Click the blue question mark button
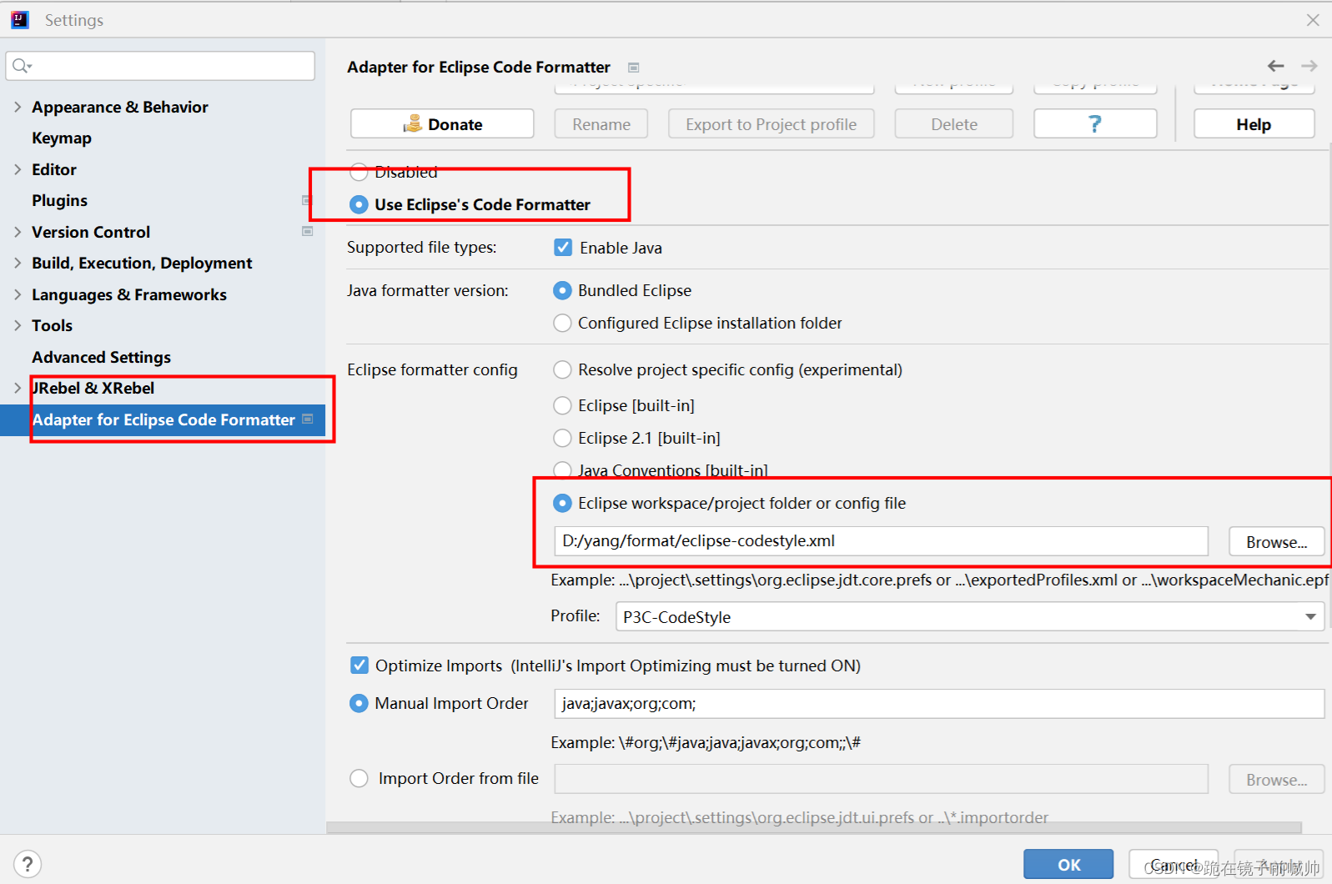The width and height of the screenshot is (1332, 884). pyautogui.click(x=1094, y=124)
